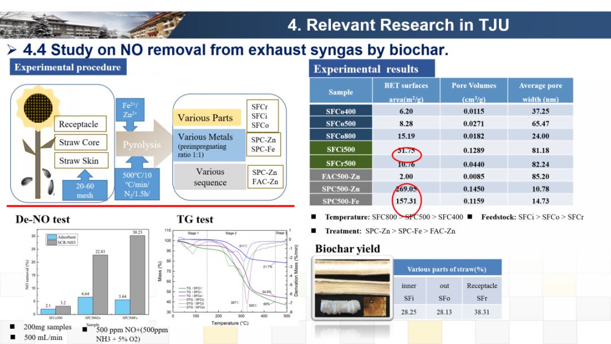Click the 'SPC-Zn FAC-Zn' label box
This screenshot has width=611, height=344.
265,177
